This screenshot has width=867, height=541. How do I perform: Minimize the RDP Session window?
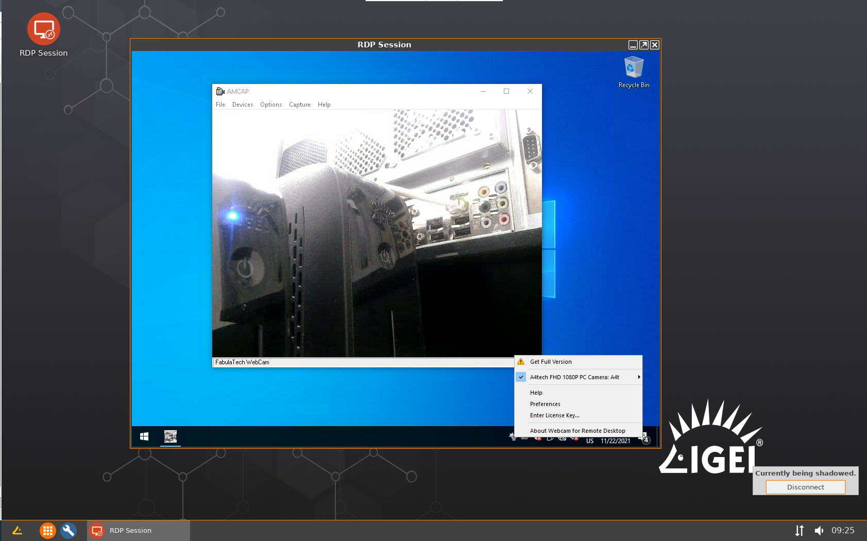point(633,45)
